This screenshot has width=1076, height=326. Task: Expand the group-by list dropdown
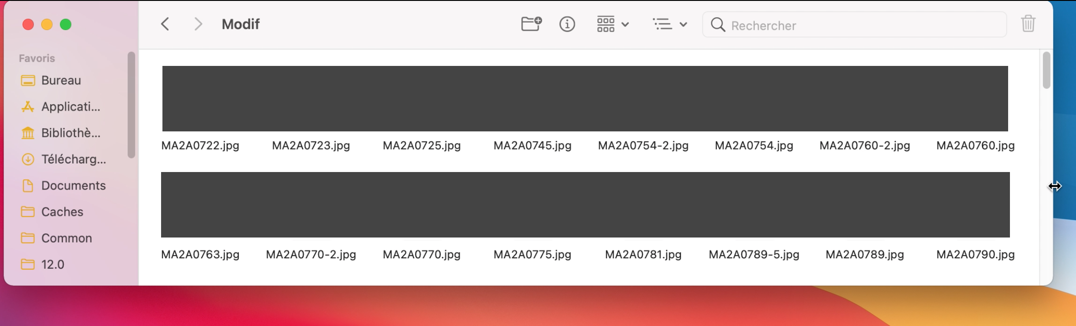670,24
